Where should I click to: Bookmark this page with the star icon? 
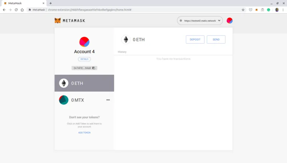click(243, 10)
